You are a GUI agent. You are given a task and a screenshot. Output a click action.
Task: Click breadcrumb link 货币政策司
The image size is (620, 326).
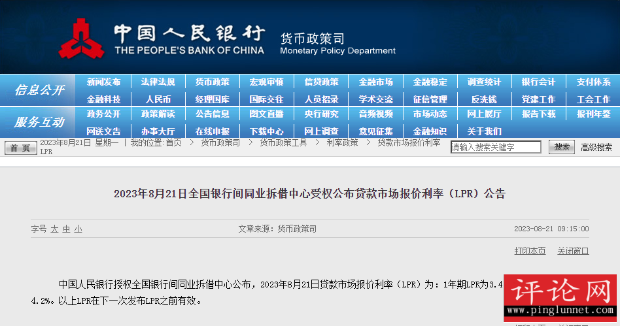(x=220, y=142)
